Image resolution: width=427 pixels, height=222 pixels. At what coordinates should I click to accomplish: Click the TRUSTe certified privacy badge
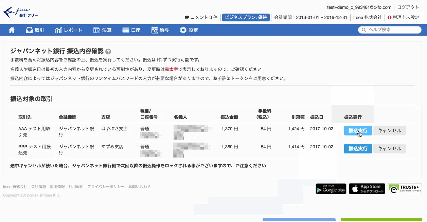[x=404, y=189]
